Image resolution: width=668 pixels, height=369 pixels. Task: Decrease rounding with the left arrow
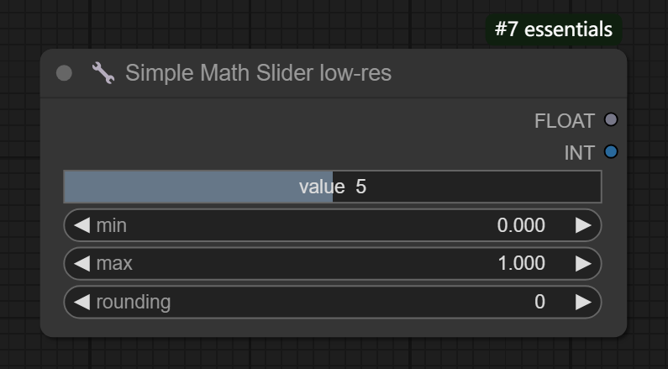pyautogui.click(x=82, y=302)
